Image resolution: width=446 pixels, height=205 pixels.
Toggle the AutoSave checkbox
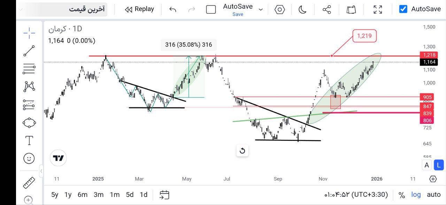point(403,9)
